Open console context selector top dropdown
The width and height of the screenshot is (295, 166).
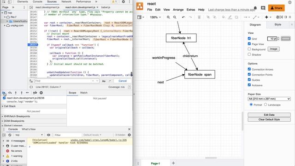pyautogui.click(x=29, y=135)
